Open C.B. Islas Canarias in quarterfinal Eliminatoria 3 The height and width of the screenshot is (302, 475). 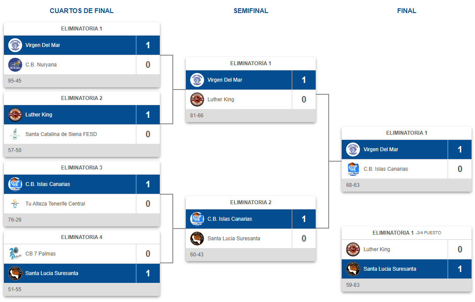[48, 184]
